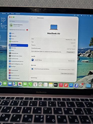Image resolution: width=93 pixels, height=124 pixels.
Task: Select Строка меню (Menu Bar) settings
Action: (x=14, y=58)
